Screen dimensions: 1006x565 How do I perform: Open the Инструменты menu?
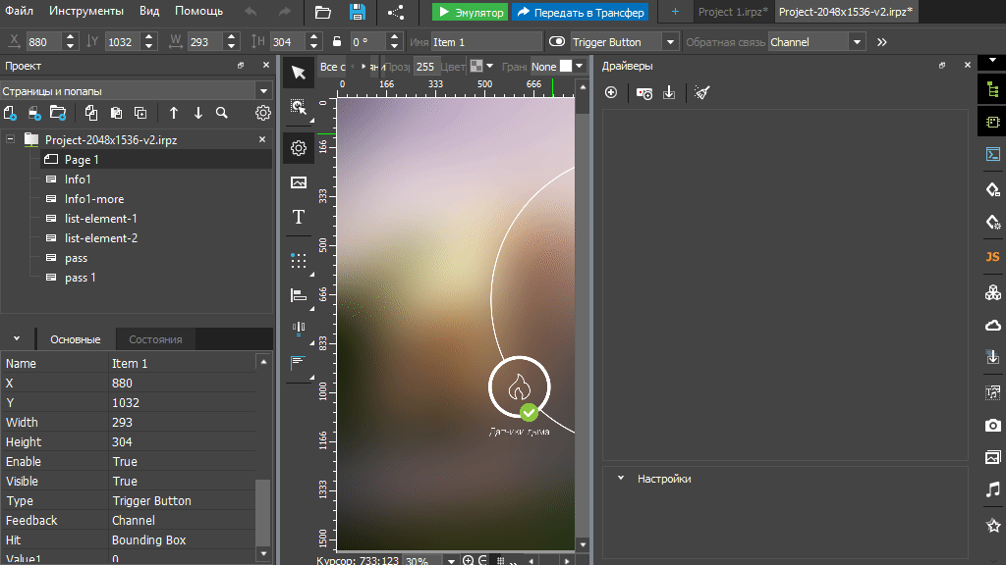(x=86, y=12)
